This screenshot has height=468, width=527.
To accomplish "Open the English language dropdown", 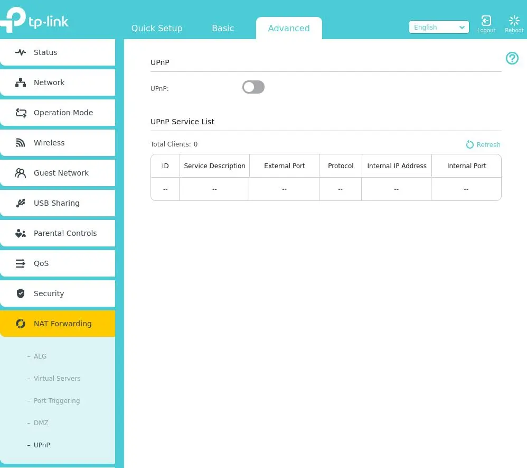I will pyautogui.click(x=439, y=27).
